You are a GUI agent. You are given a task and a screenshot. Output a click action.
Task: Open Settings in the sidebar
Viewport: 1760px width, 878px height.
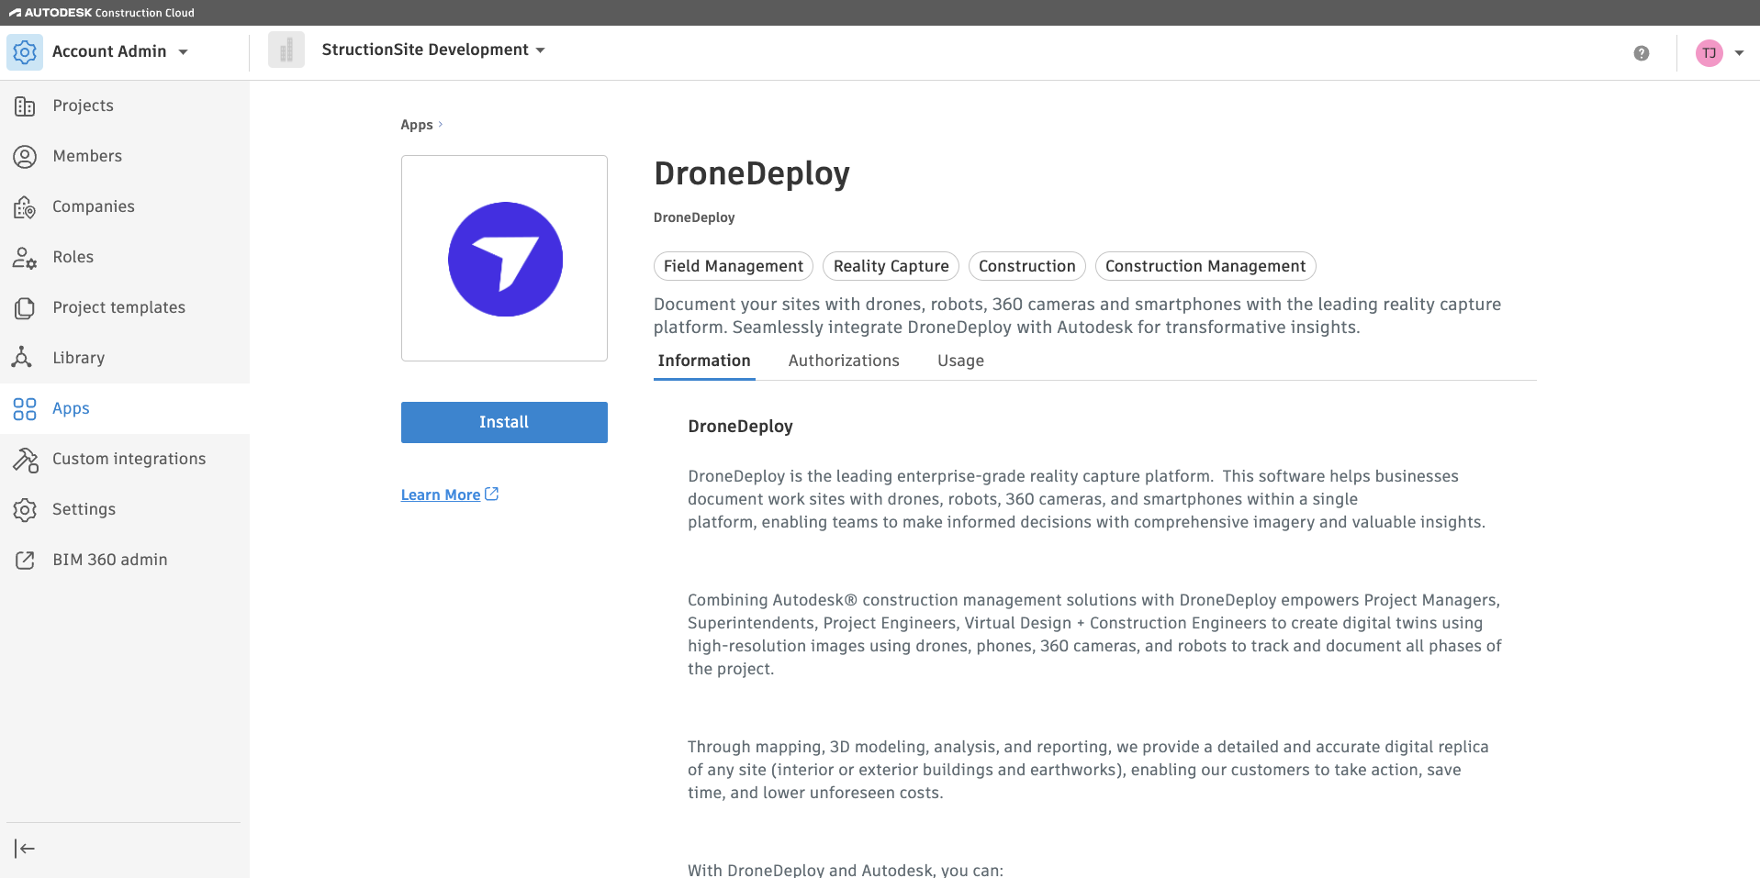[x=125, y=510]
